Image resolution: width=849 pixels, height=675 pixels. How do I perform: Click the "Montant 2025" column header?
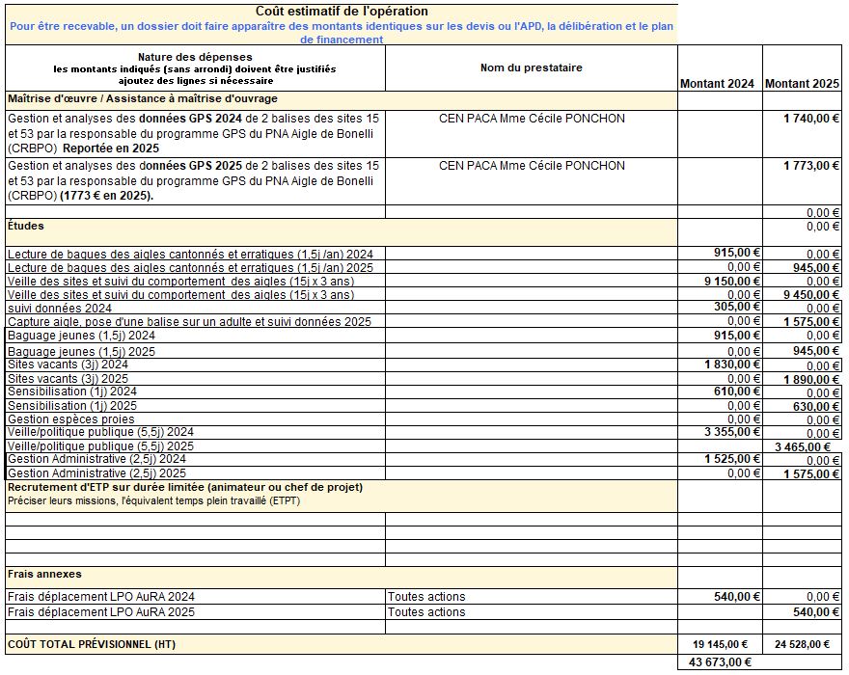click(802, 83)
